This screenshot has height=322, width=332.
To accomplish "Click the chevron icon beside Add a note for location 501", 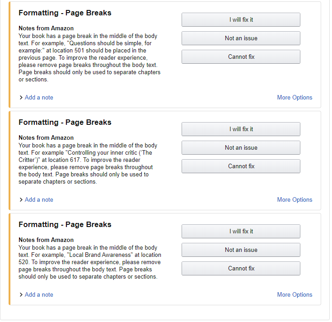I will (21, 98).
